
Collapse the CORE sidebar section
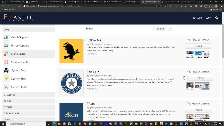tap(28, 29)
